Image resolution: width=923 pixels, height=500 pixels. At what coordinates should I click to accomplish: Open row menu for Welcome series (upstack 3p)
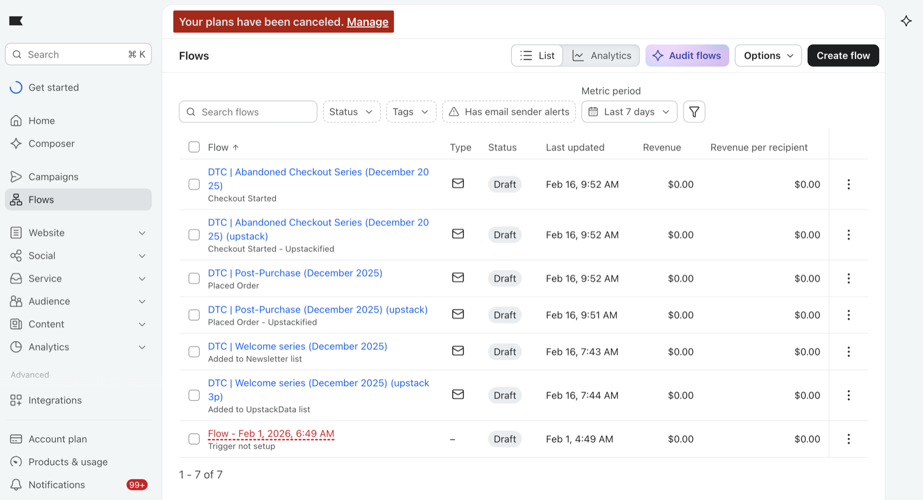pos(849,396)
